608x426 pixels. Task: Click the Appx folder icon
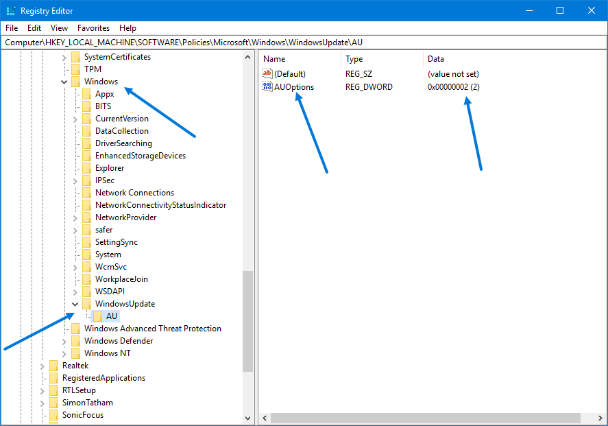tap(86, 94)
